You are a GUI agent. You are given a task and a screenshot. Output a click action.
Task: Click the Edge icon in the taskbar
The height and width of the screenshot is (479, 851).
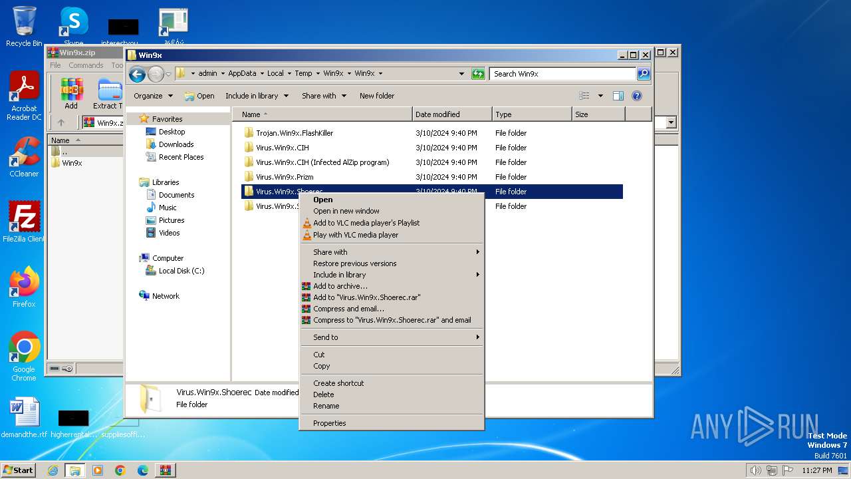(x=143, y=470)
